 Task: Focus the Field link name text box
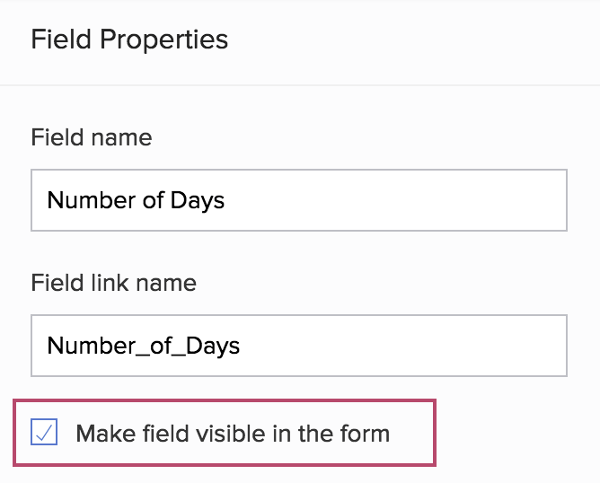pyautogui.click(x=298, y=345)
